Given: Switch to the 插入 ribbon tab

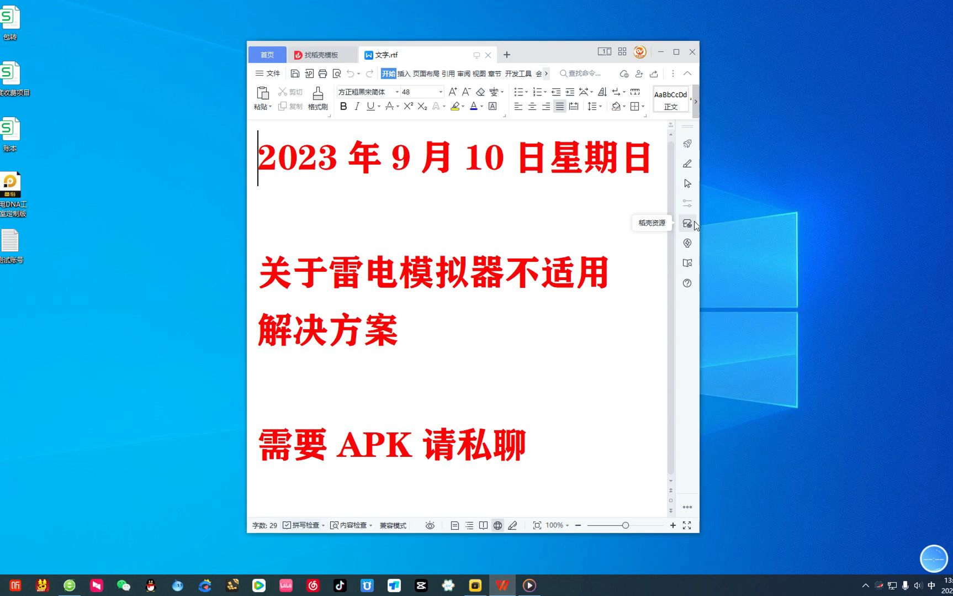Looking at the screenshot, I should 404,73.
